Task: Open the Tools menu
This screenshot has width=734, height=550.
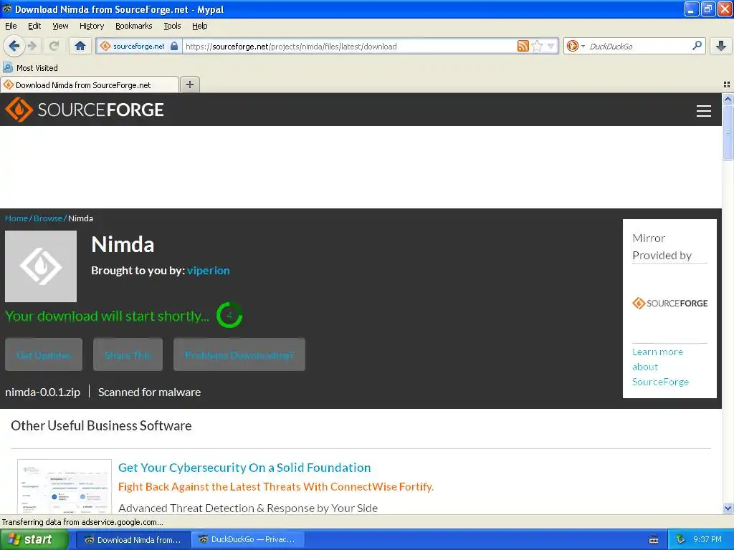Action: [x=172, y=26]
